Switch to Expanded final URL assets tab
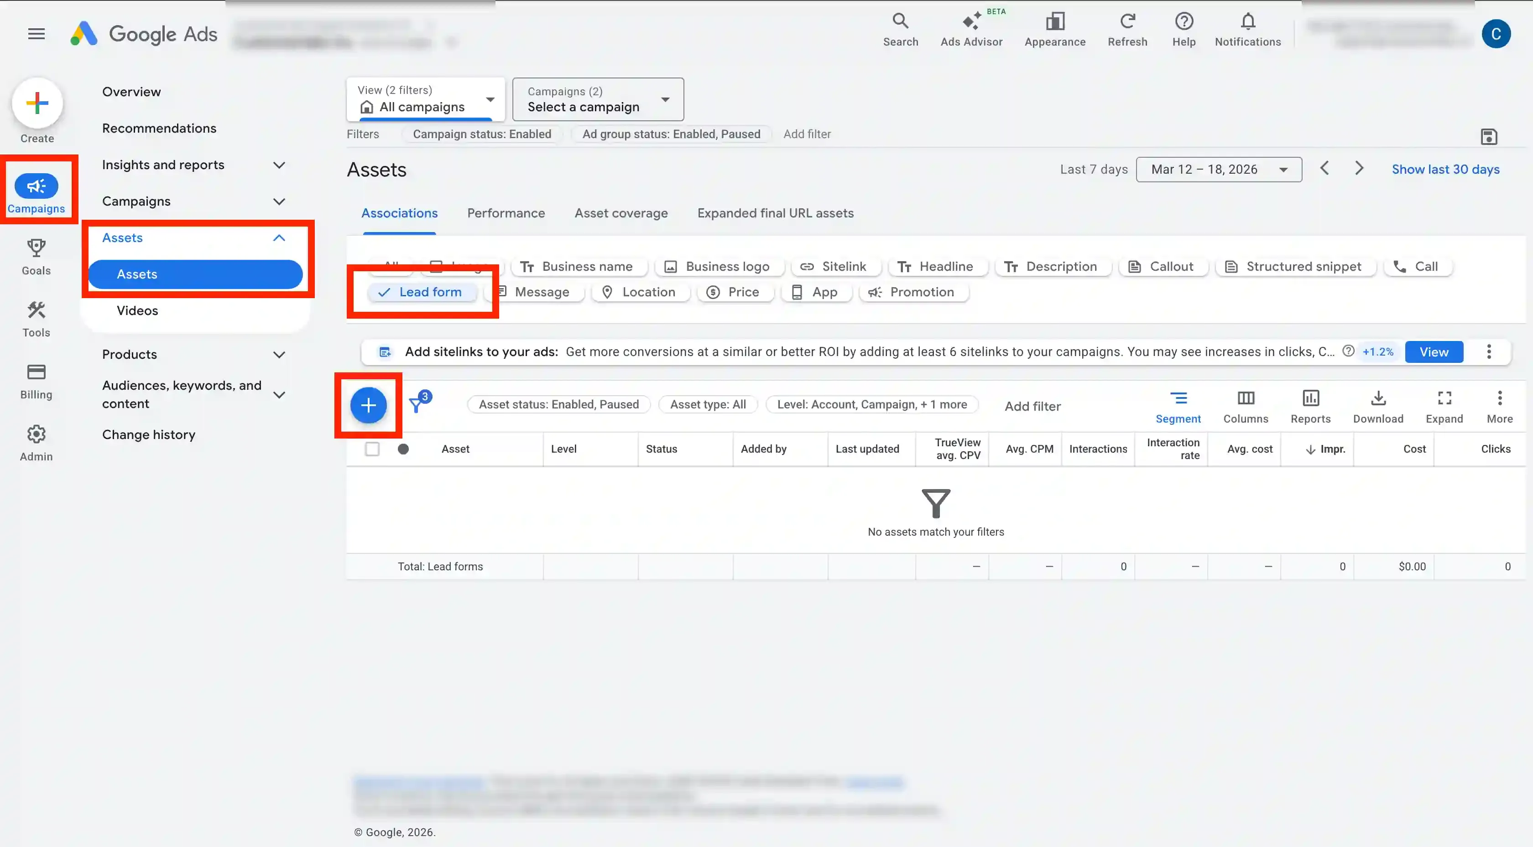This screenshot has width=1533, height=847. click(775, 213)
